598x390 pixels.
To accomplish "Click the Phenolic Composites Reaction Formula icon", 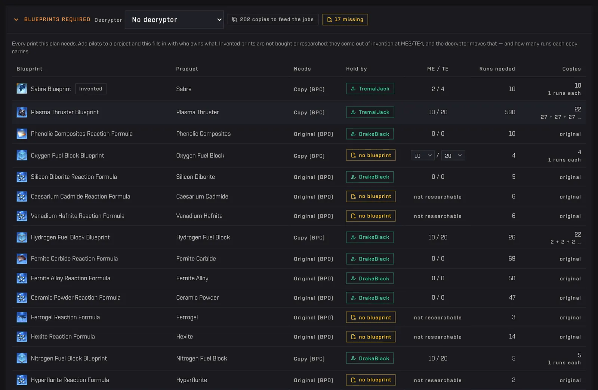I will [x=22, y=134].
